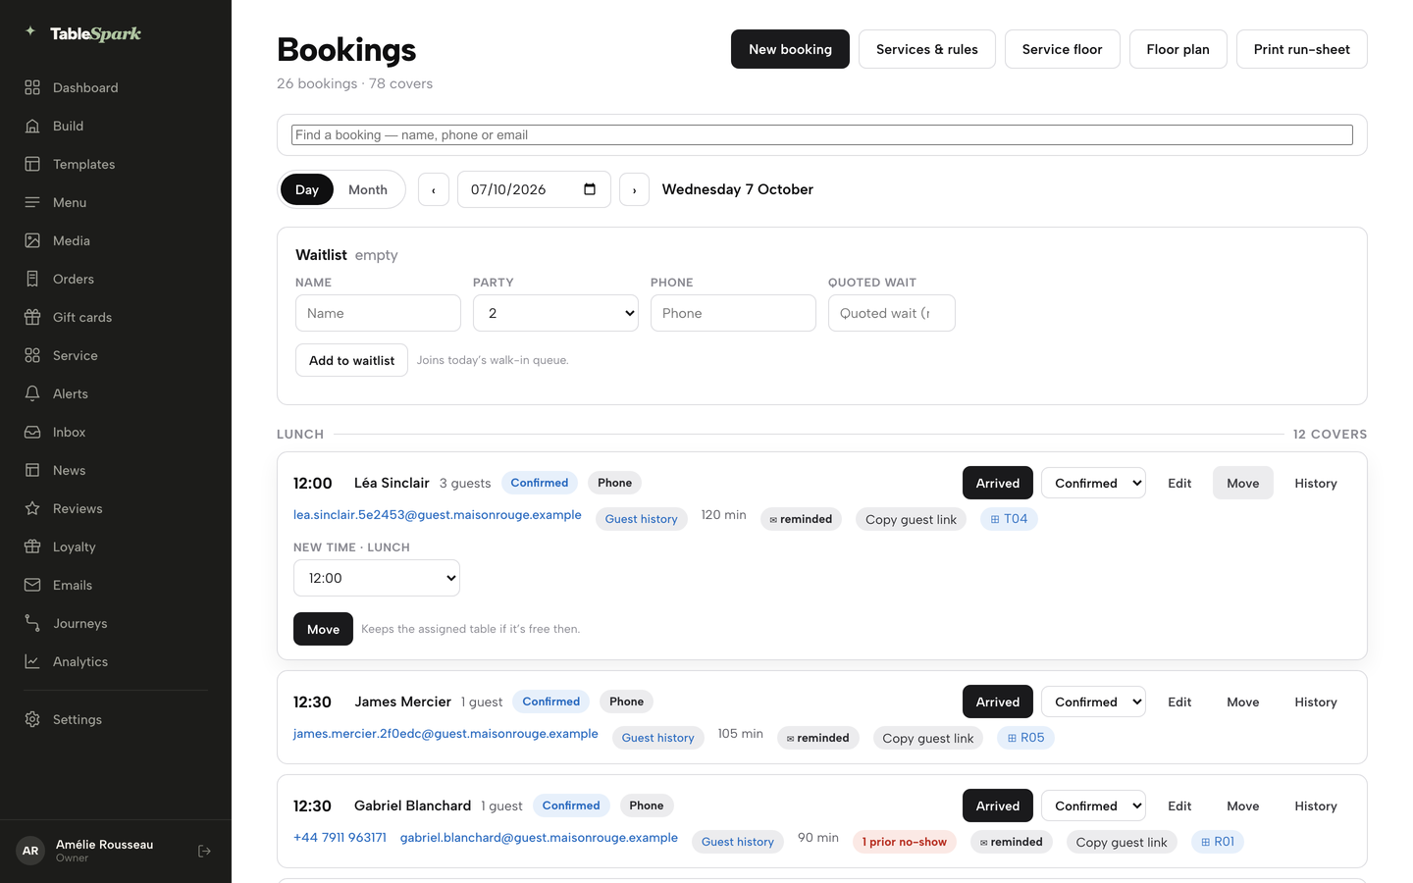1413x883 pixels.
Task: Open the waitlist Party size dropdown
Action: tap(555, 313)
